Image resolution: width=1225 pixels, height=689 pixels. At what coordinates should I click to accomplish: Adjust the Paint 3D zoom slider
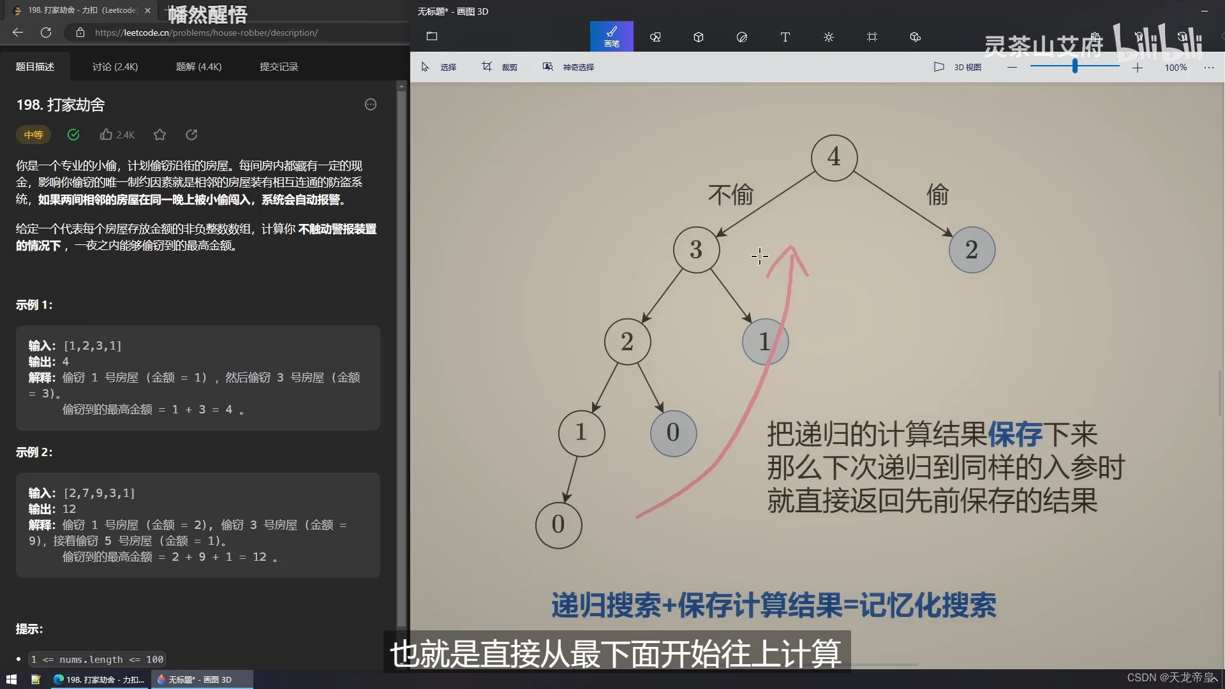pos(1075,66)
